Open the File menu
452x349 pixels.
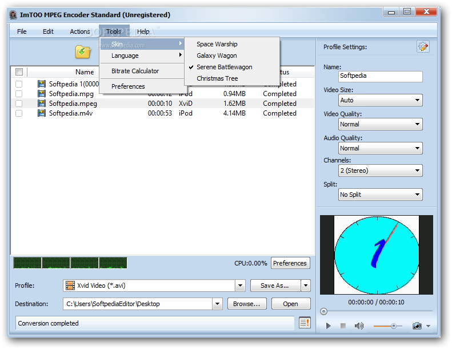click(x=22, y=31)
